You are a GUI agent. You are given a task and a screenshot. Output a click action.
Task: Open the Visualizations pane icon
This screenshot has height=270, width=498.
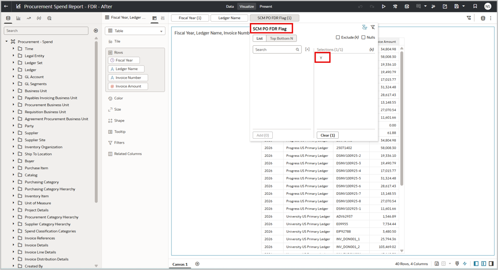(x=18, y=18)
